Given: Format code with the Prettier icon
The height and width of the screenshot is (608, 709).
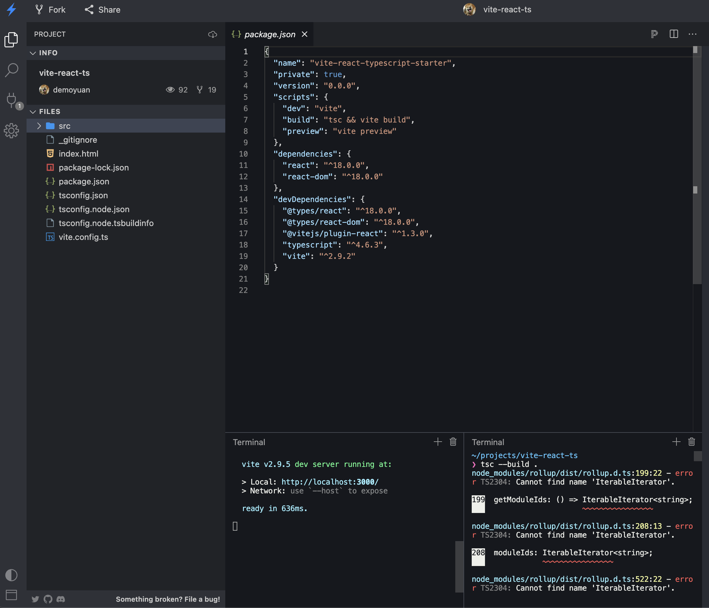Looking at the screenshot, I should [655, 34].
